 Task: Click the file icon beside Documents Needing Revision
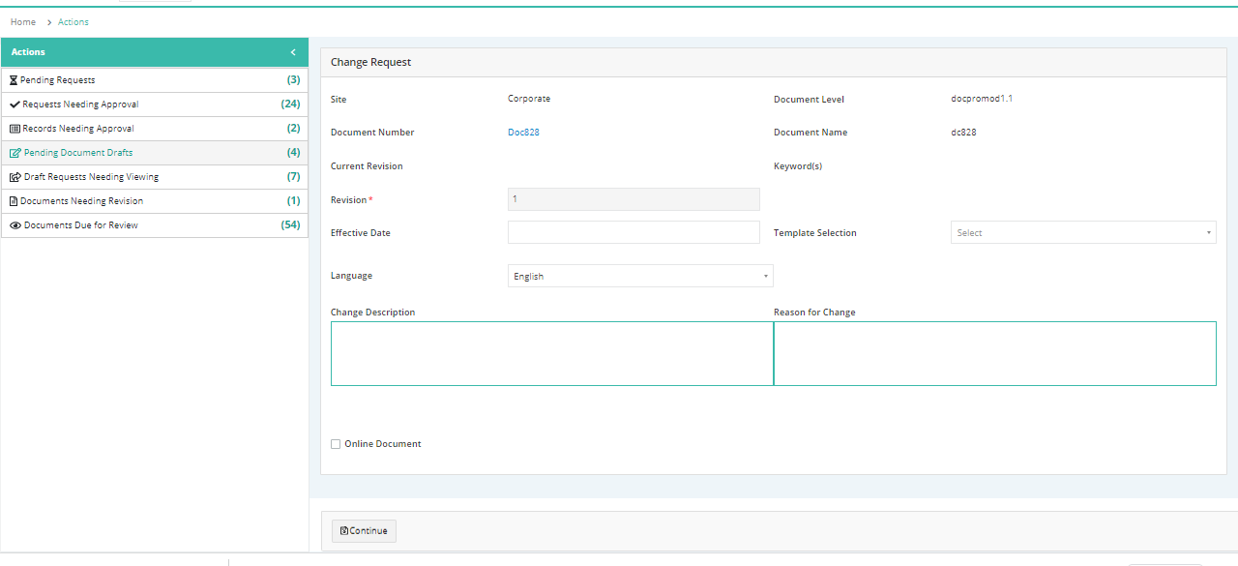point(14,201)
